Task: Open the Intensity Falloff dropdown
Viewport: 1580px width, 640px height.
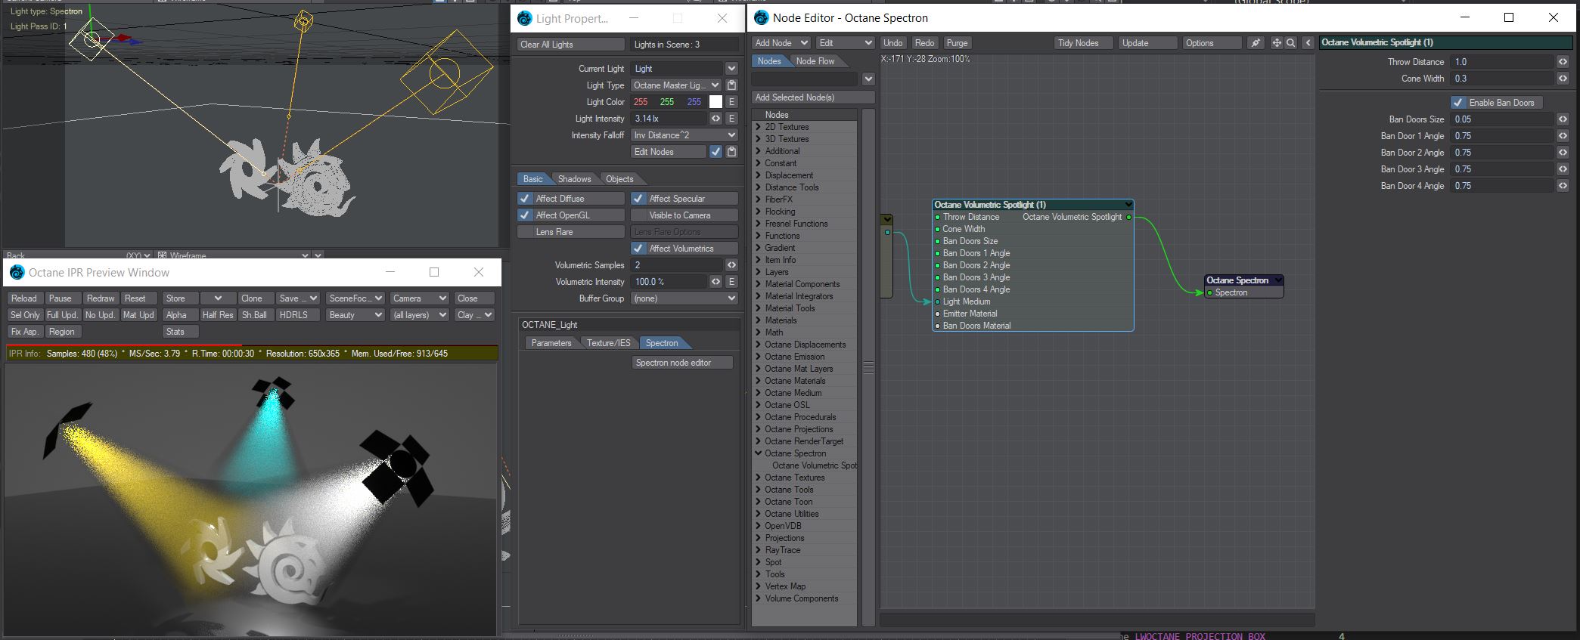Action: click(684, 135)
